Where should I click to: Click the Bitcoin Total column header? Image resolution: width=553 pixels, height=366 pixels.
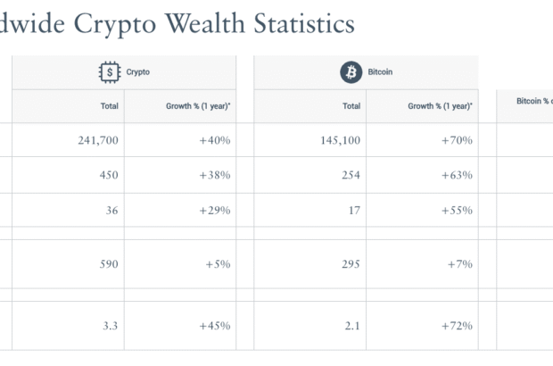(x=351, y=106)
